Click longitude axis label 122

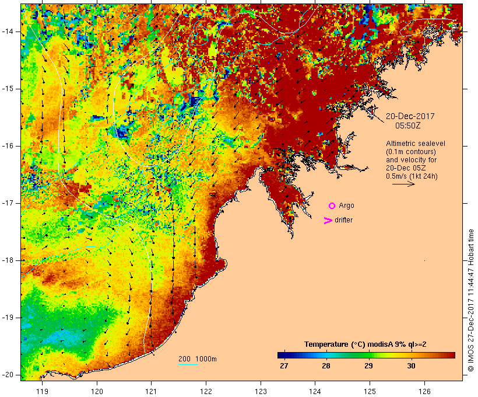206,391
